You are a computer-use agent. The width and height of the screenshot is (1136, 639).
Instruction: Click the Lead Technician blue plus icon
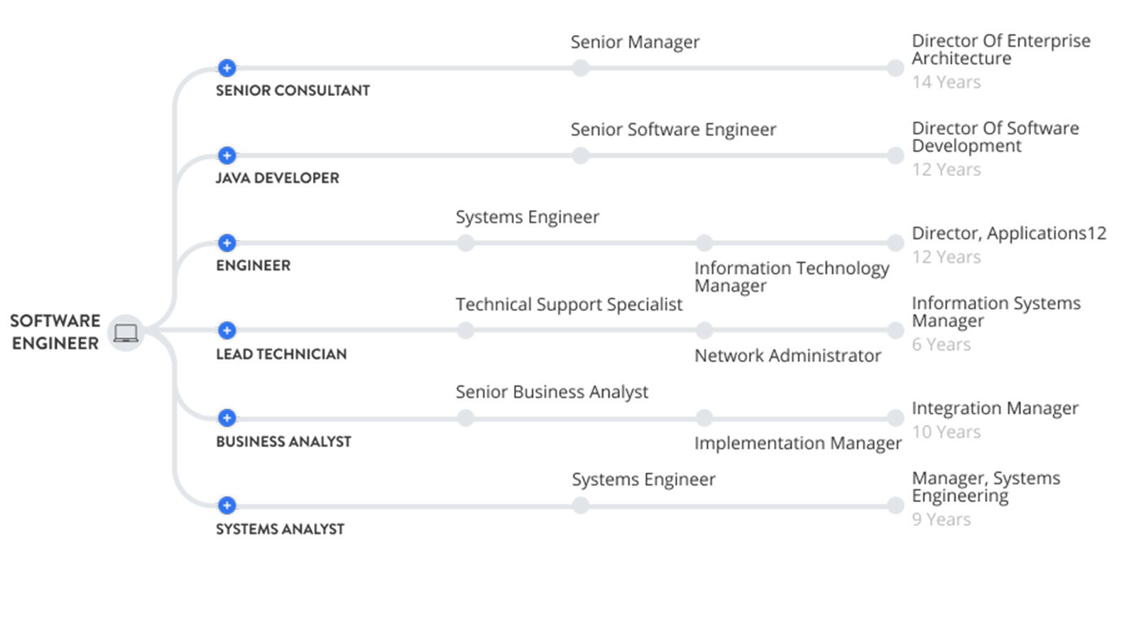click(226, 330)
